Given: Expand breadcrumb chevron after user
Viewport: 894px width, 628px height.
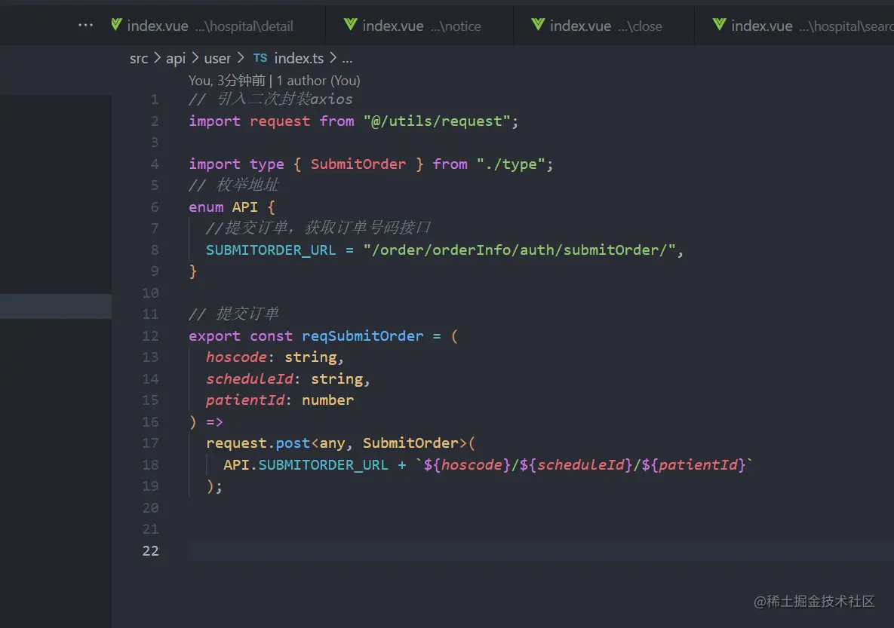Looking at the screenshot, I should 241,58.
